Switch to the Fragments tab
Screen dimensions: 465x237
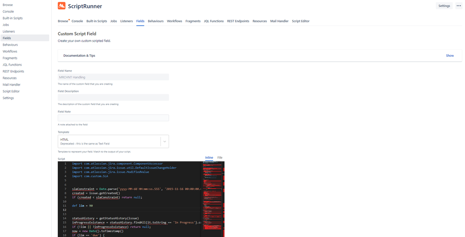click(193, 21)
